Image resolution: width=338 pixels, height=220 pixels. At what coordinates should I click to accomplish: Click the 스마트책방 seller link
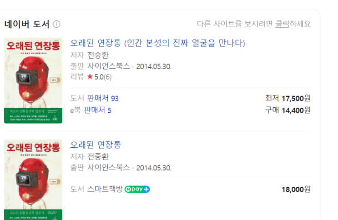(x=105, y=189)
